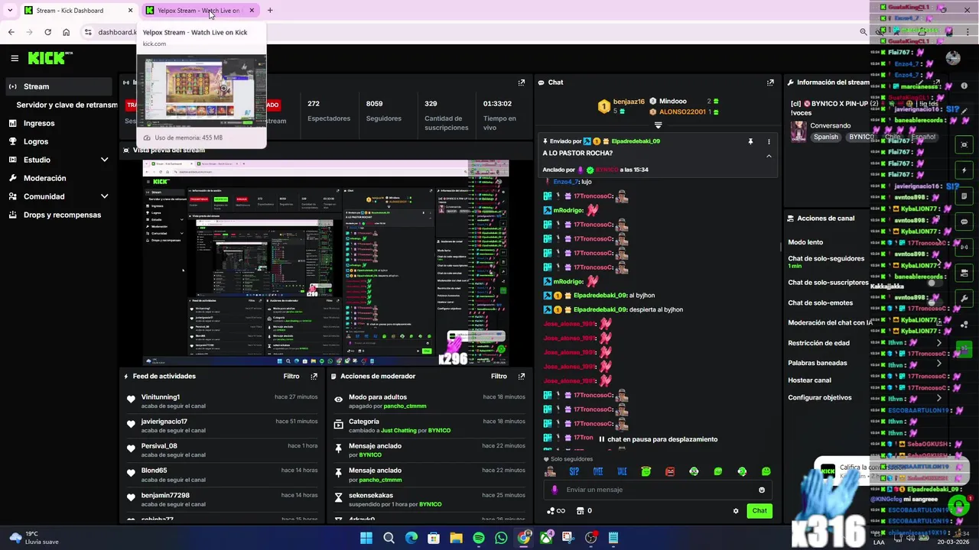Open Servidor y clave de retransmisión
Screen dimensions: 979x550
pyautogui.click(x=67, y=105)
